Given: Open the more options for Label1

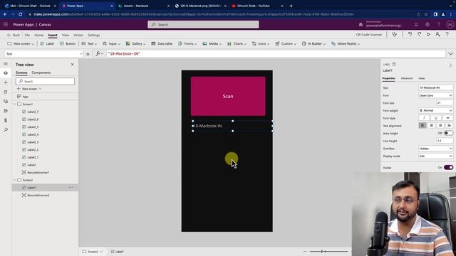Looking at the screenshot, I should coord(71,188).
